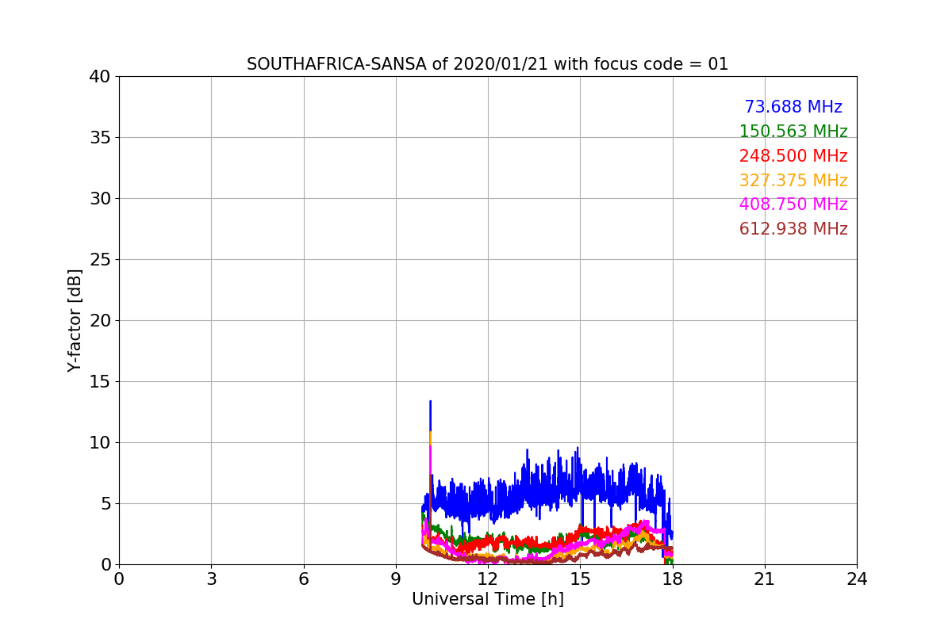Click the x-axis tick label 3

pyautogui.click(x=211, y=579)
